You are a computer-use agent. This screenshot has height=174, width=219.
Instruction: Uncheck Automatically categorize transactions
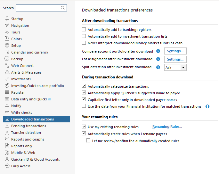tap(84, 86)
